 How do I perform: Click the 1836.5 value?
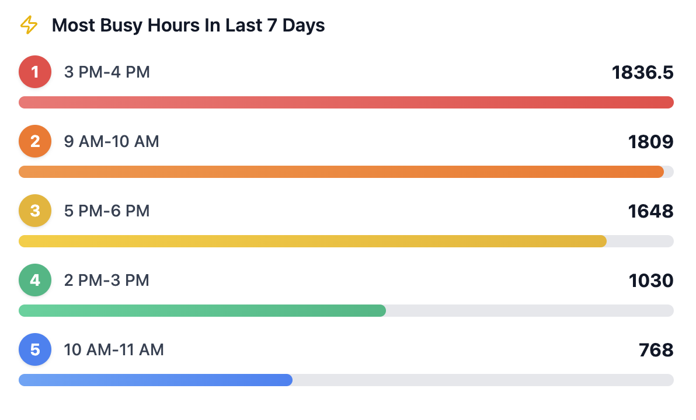pos(642,72)
